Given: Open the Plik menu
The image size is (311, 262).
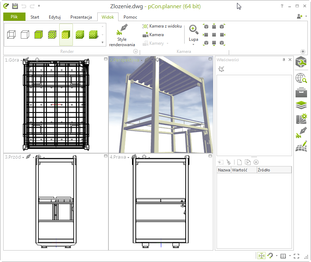Looking at the screenshot, I should [14, 17].
